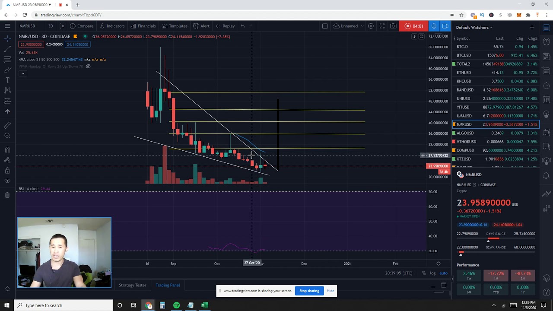
Task: Open the Trading Panel tab
Action: (168, 285)
